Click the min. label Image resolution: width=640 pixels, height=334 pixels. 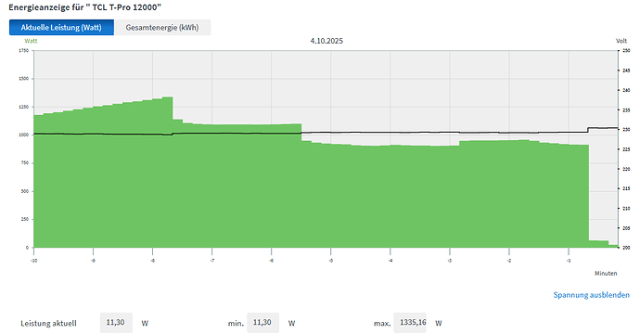(x=236, y=324)
